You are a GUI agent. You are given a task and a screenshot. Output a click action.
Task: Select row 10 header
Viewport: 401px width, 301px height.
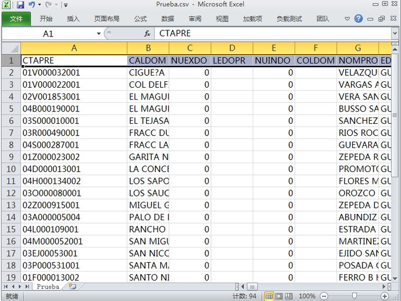coord(11,169)
